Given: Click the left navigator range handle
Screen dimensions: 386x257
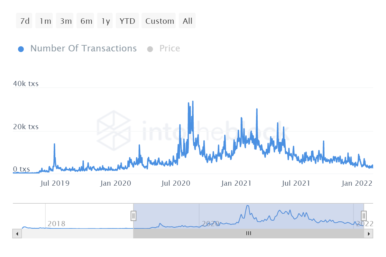Looking at the screenshot, I should (x=133, y=216).
